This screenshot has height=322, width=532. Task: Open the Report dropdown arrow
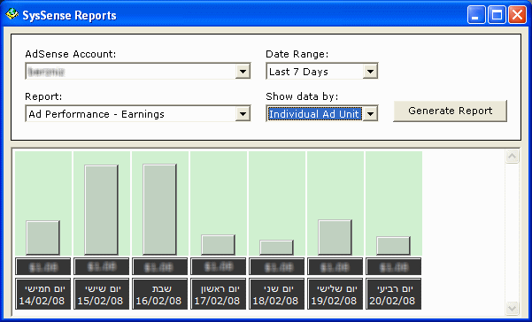pos(243,113)
